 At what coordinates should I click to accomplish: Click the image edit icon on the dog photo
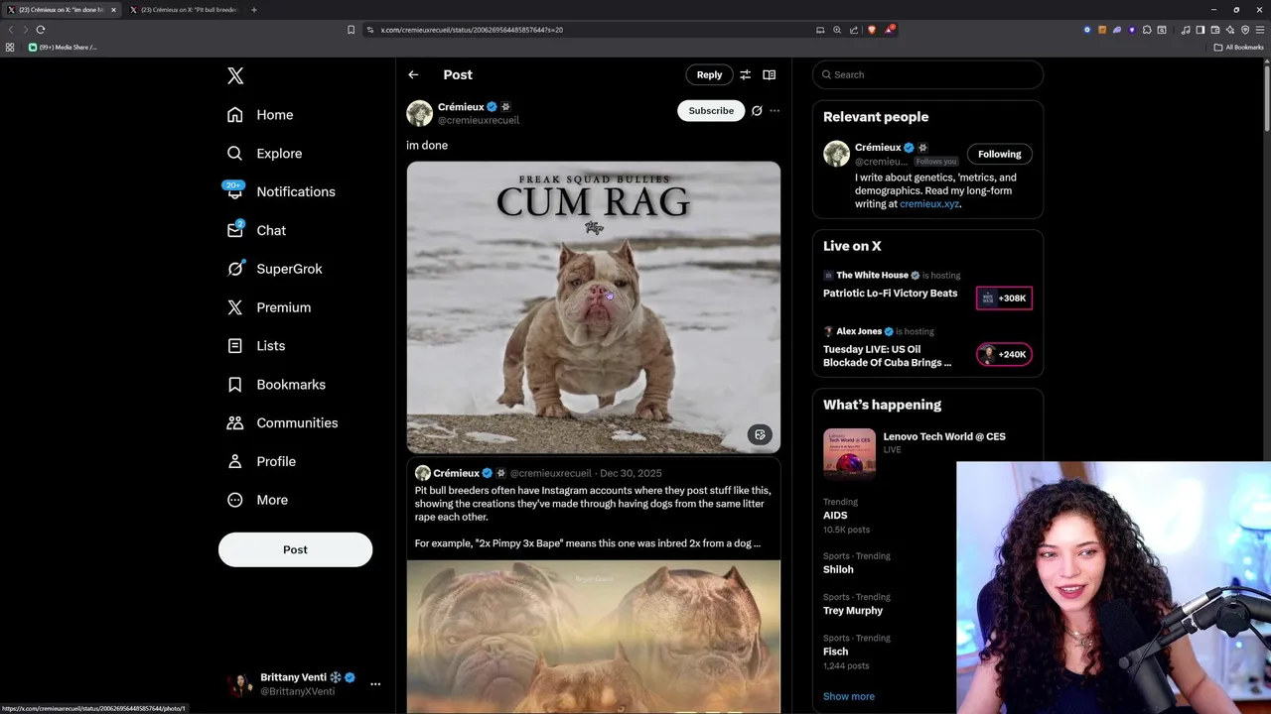[x=760, y=434]
